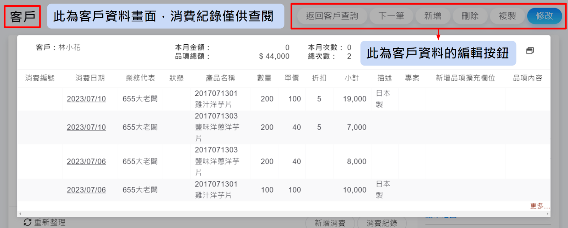Click the 新增 button in the top toolbar

433,16
